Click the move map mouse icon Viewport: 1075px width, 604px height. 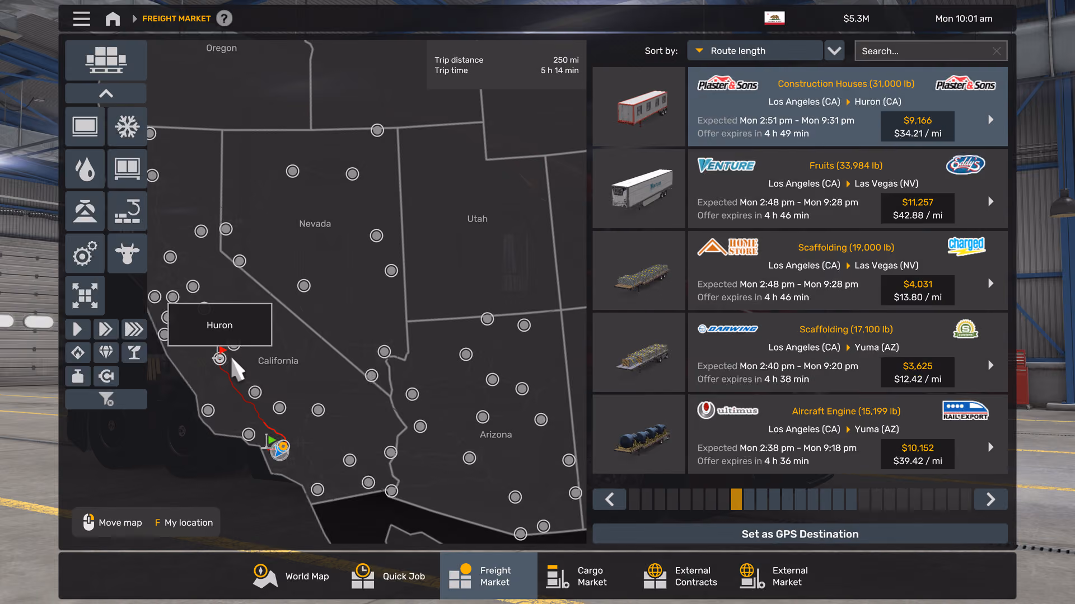pyautogui.click(x=88, y=522)
